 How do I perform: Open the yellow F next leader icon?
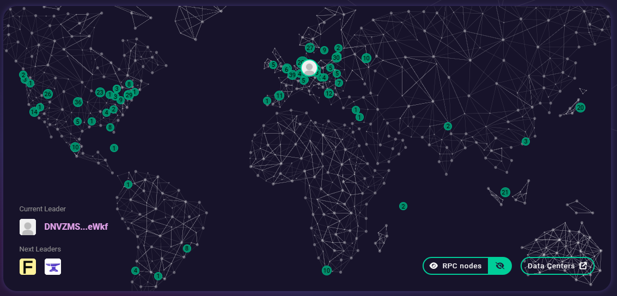tap(28, 267)
